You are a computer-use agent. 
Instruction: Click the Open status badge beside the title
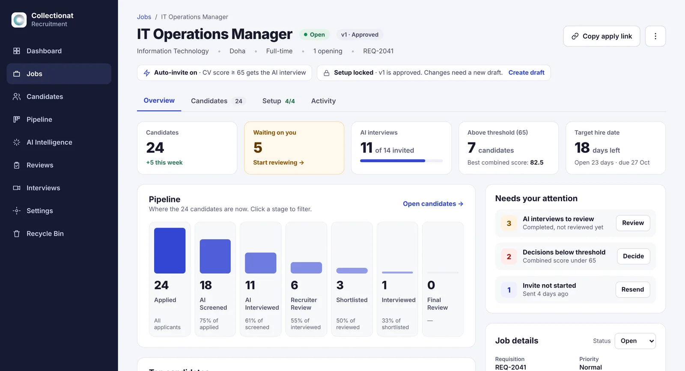pos(314,35)
